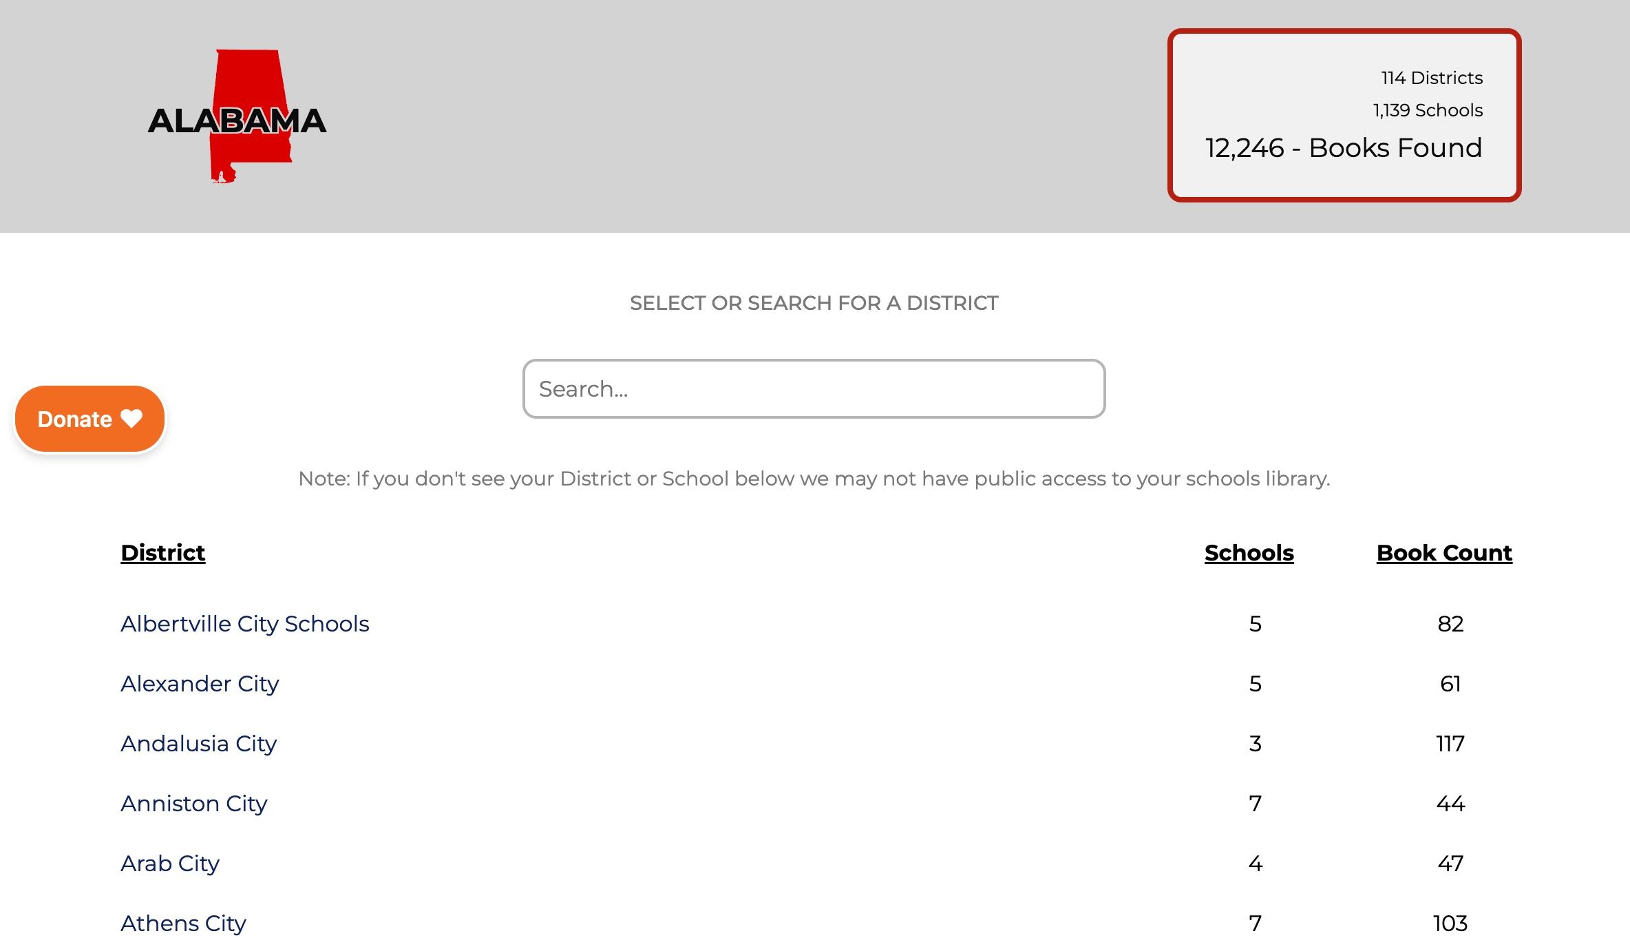Sort table by the District column
This screenshot has width=1630, height=949.
point(162,552)
